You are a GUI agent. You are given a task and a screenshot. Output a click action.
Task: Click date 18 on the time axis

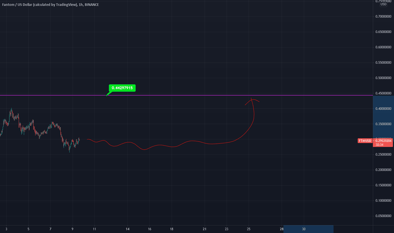(172, 229)
